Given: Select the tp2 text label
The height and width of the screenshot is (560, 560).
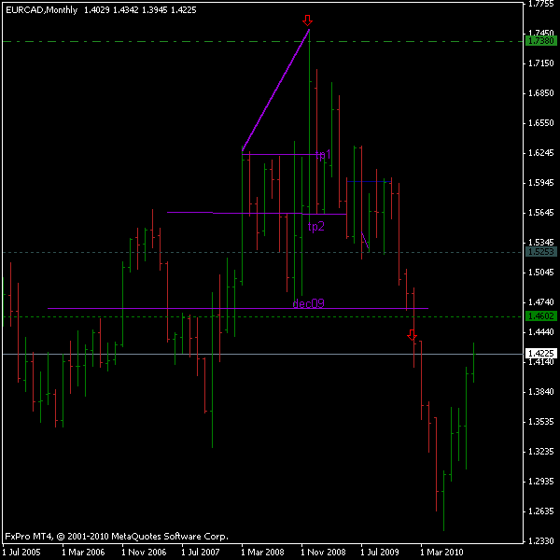Looking at the screenshot, I should [316, 227].
